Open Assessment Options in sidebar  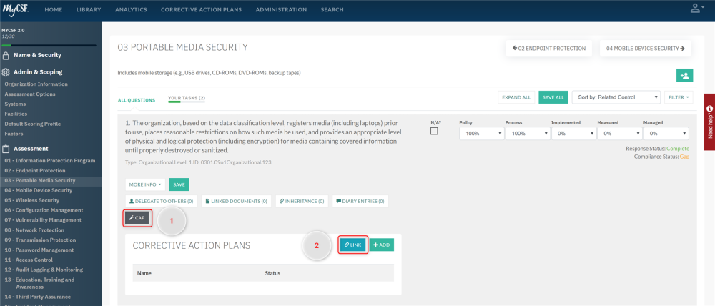[x=30, y=94]
